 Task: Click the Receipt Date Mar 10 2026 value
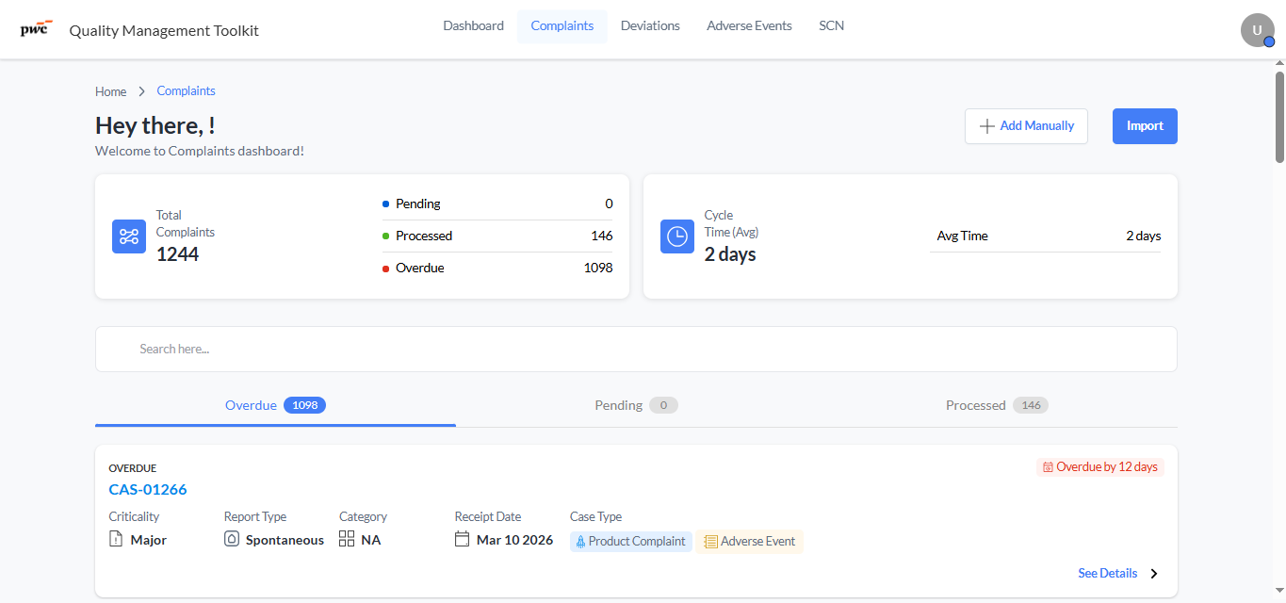click(x=514, y=541)
